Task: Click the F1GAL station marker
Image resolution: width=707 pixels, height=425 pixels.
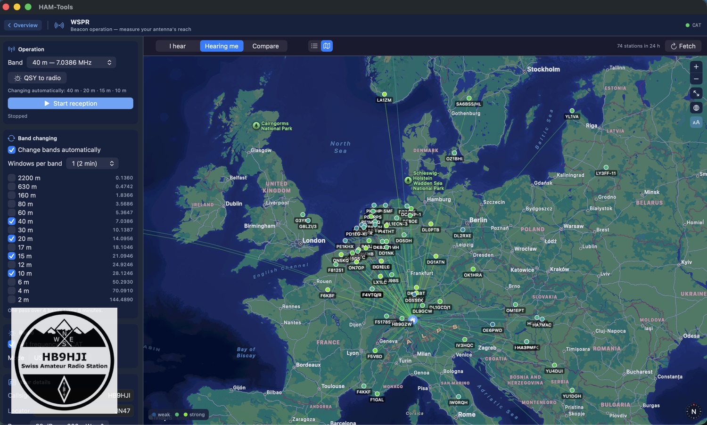Action: coord(377,394)
